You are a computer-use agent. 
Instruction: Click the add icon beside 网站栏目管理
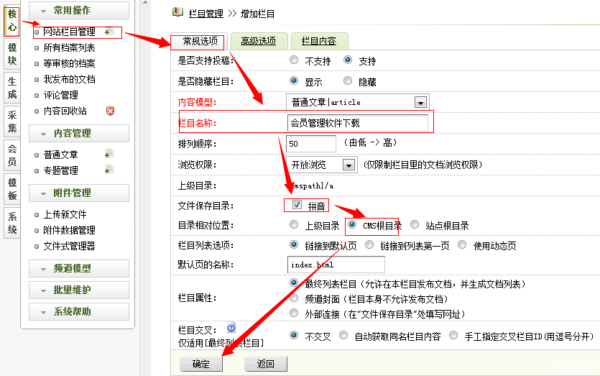(x=109, y=32)
